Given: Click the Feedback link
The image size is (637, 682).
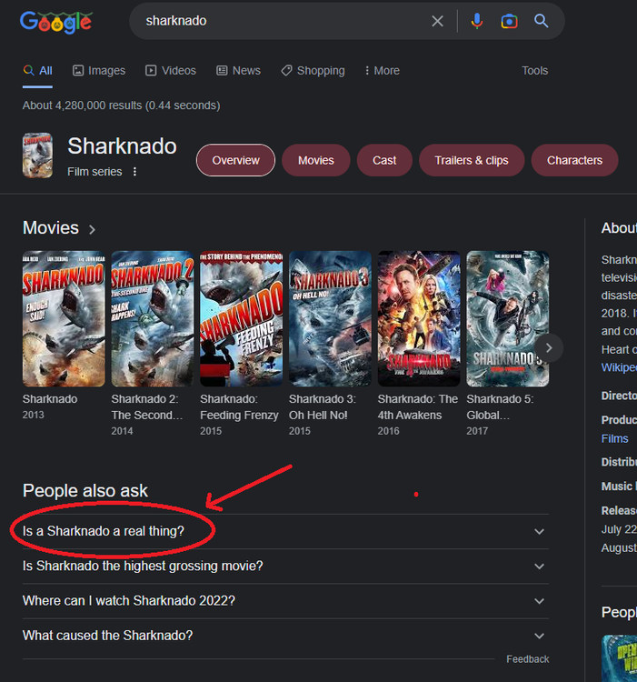Looking at the screenshot, I should (x=528, y=659).
